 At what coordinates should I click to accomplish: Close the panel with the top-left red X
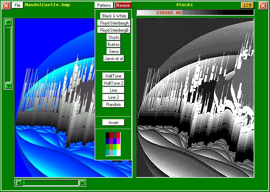coord(6,5)
